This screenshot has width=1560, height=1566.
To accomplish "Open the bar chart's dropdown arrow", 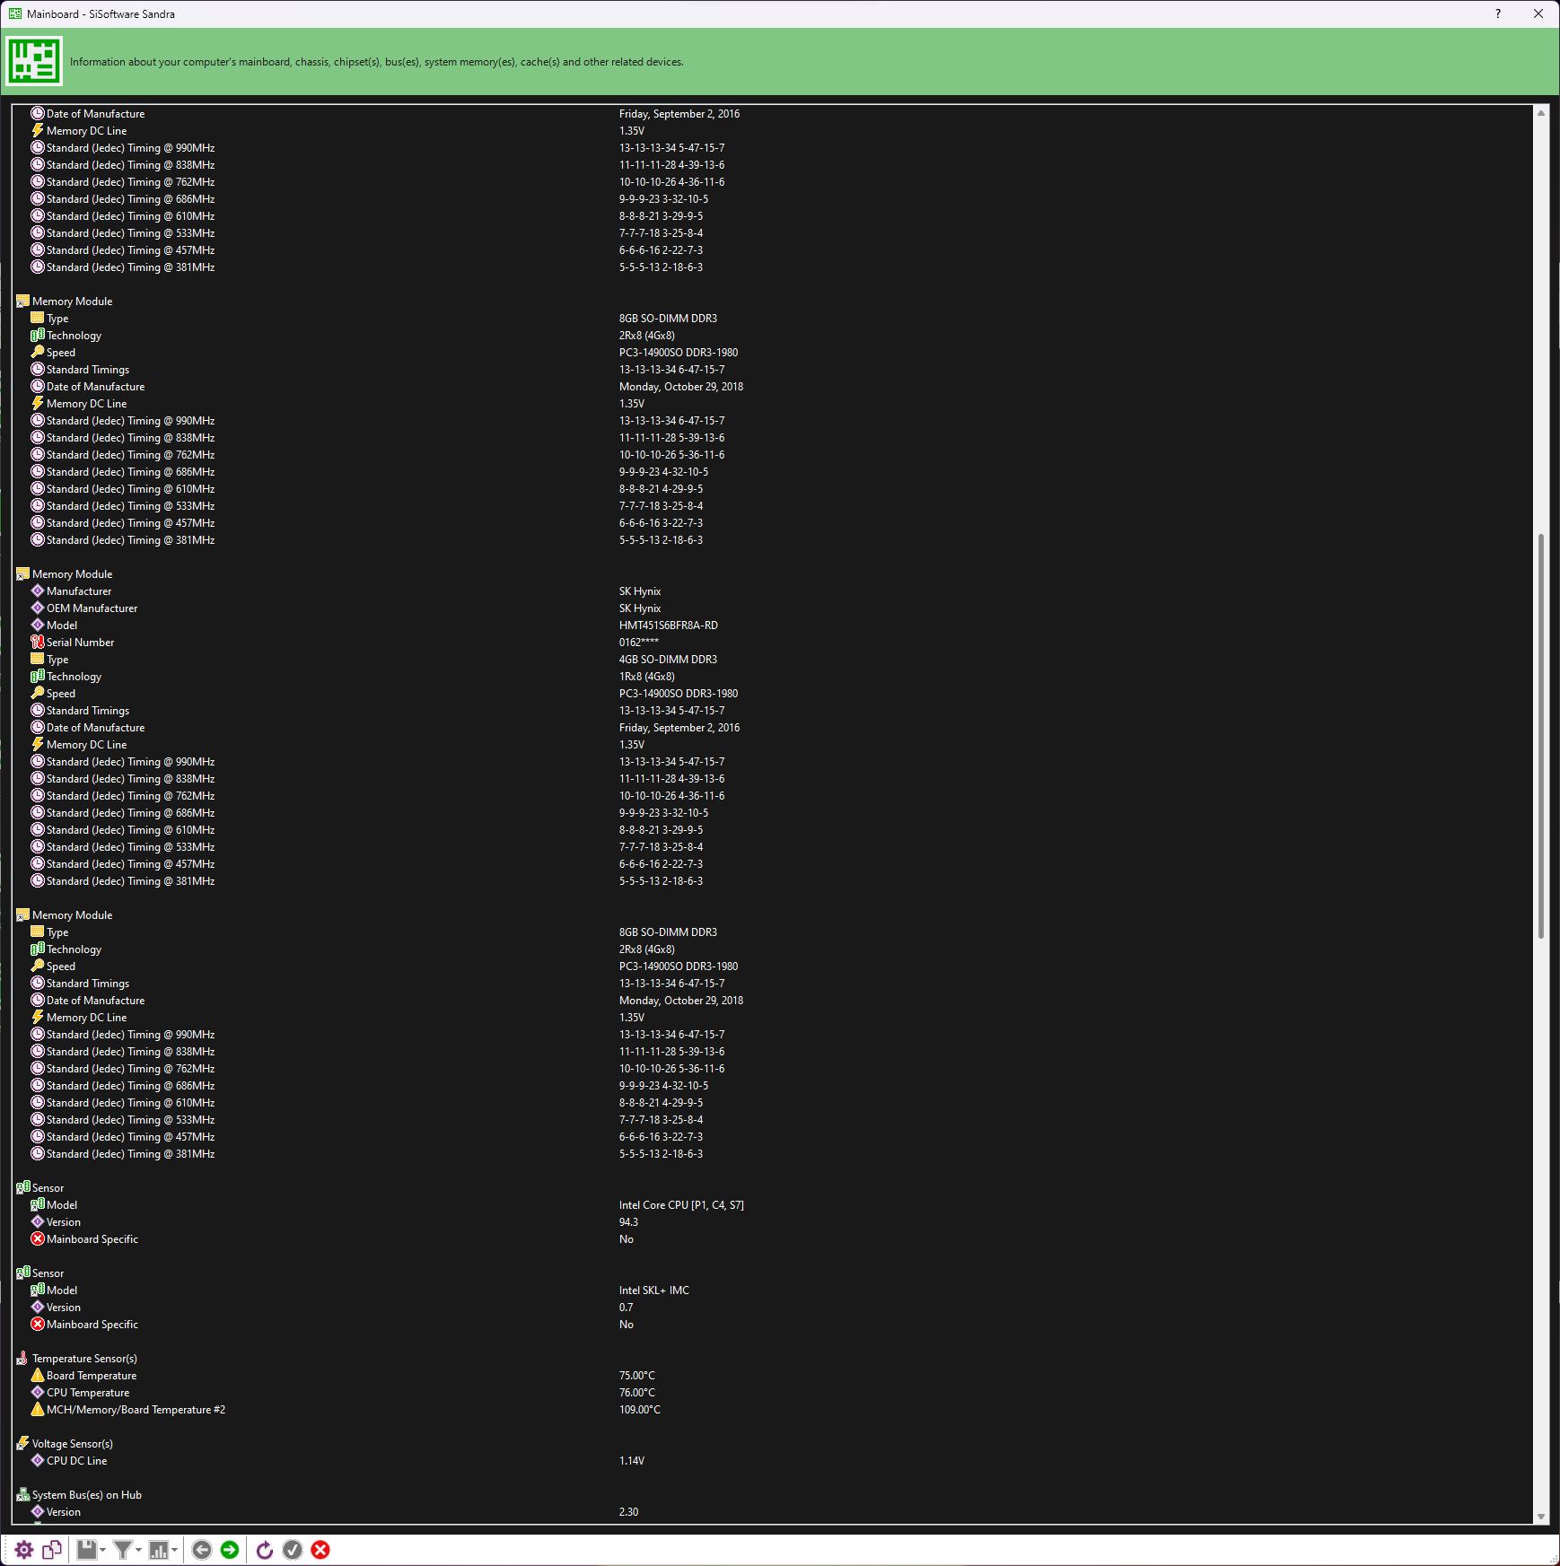I will pyautogui.click(x=175, y=1550).
